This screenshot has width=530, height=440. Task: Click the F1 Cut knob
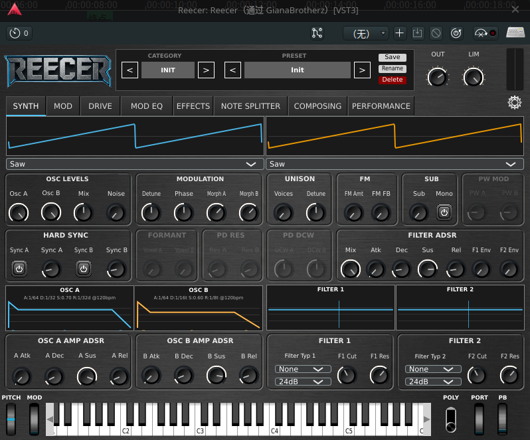tap(347, 375)
